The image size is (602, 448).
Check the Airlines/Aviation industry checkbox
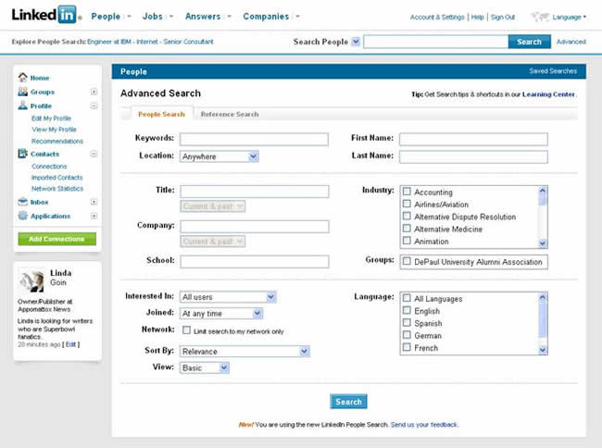click(407, 204)
